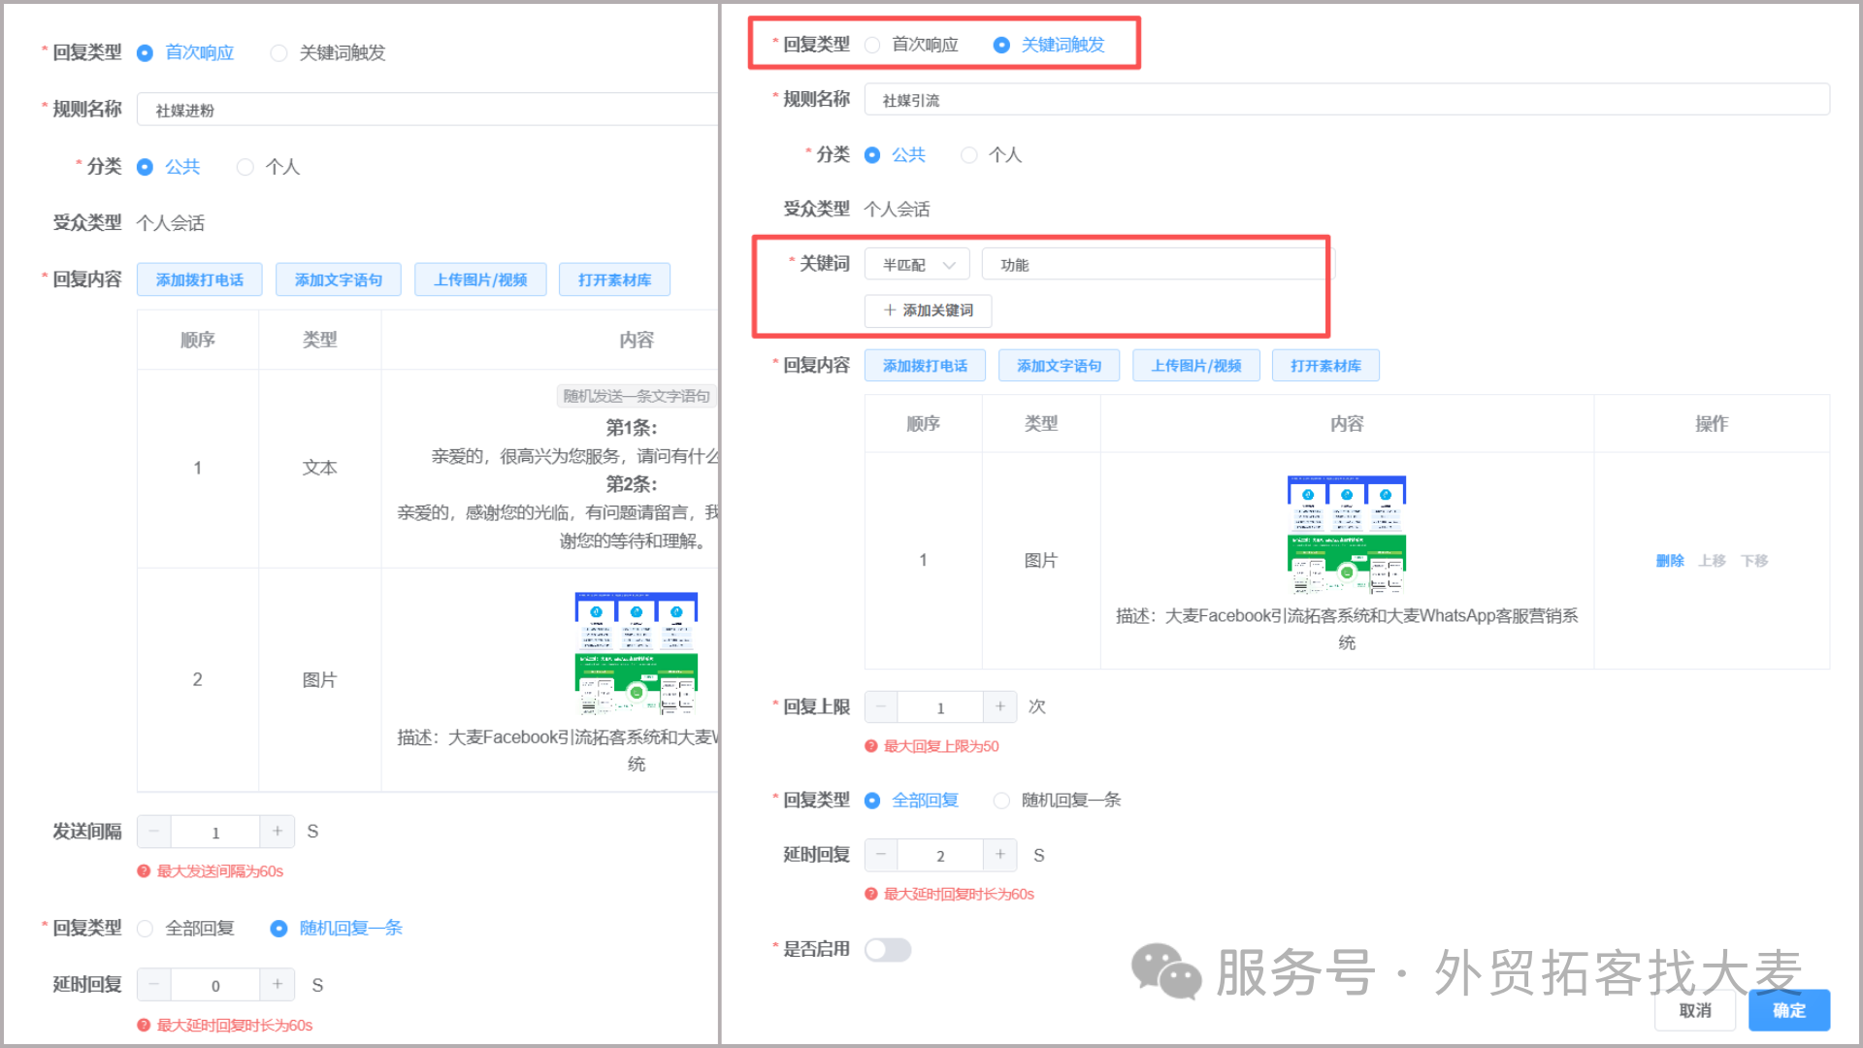Image resolution: width=1863 pixels, height=1048 pixels.
Task: Increase left panel 延时回复 with plus
Action: click(278, 985)
